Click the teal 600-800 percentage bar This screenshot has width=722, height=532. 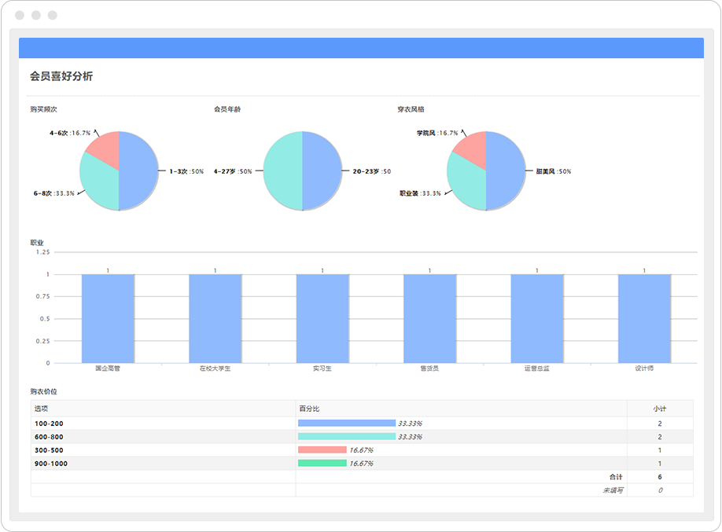click(346, 437)
